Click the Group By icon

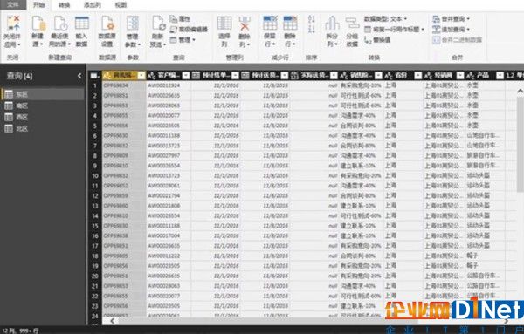click(x=352, y=24)
